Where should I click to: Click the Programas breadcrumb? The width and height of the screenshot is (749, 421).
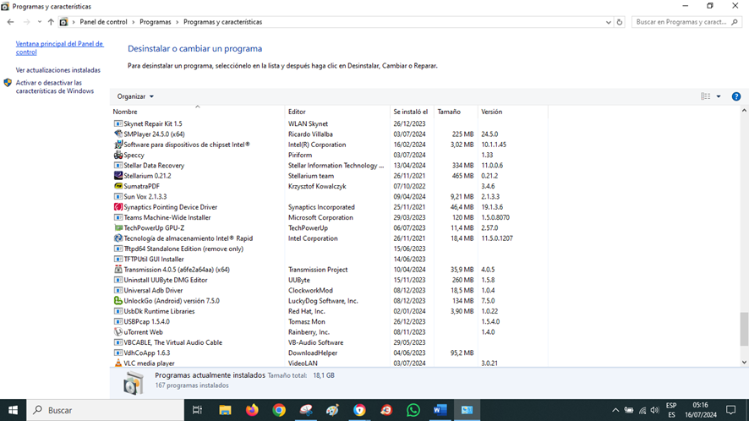click(156, 22)
